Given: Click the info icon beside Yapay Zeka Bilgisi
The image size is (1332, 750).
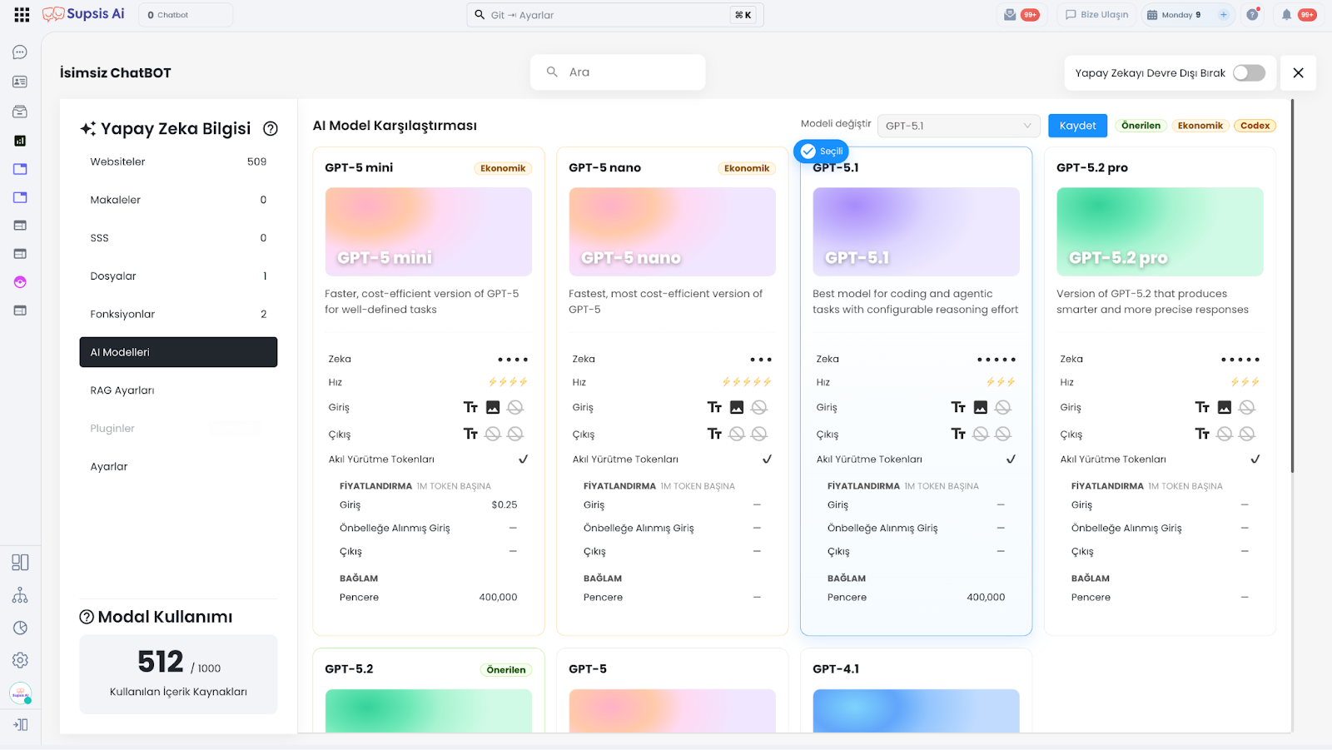Looking at the screenshot, I should (x=271, y=129).
